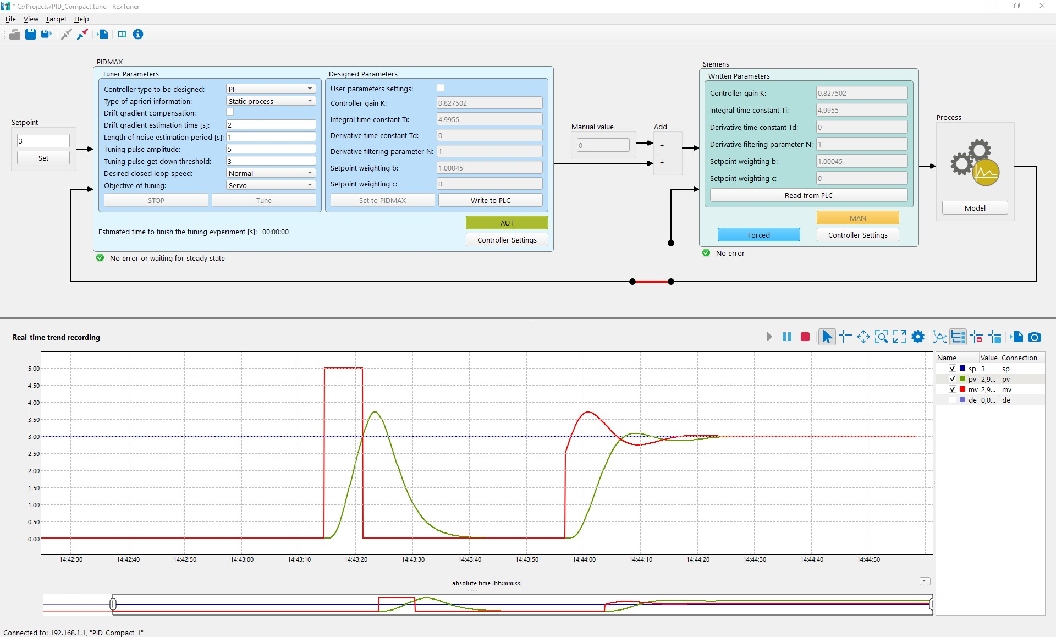Open the View menu
Screen dimensions: 1056x637
click(x=31, y=19)
